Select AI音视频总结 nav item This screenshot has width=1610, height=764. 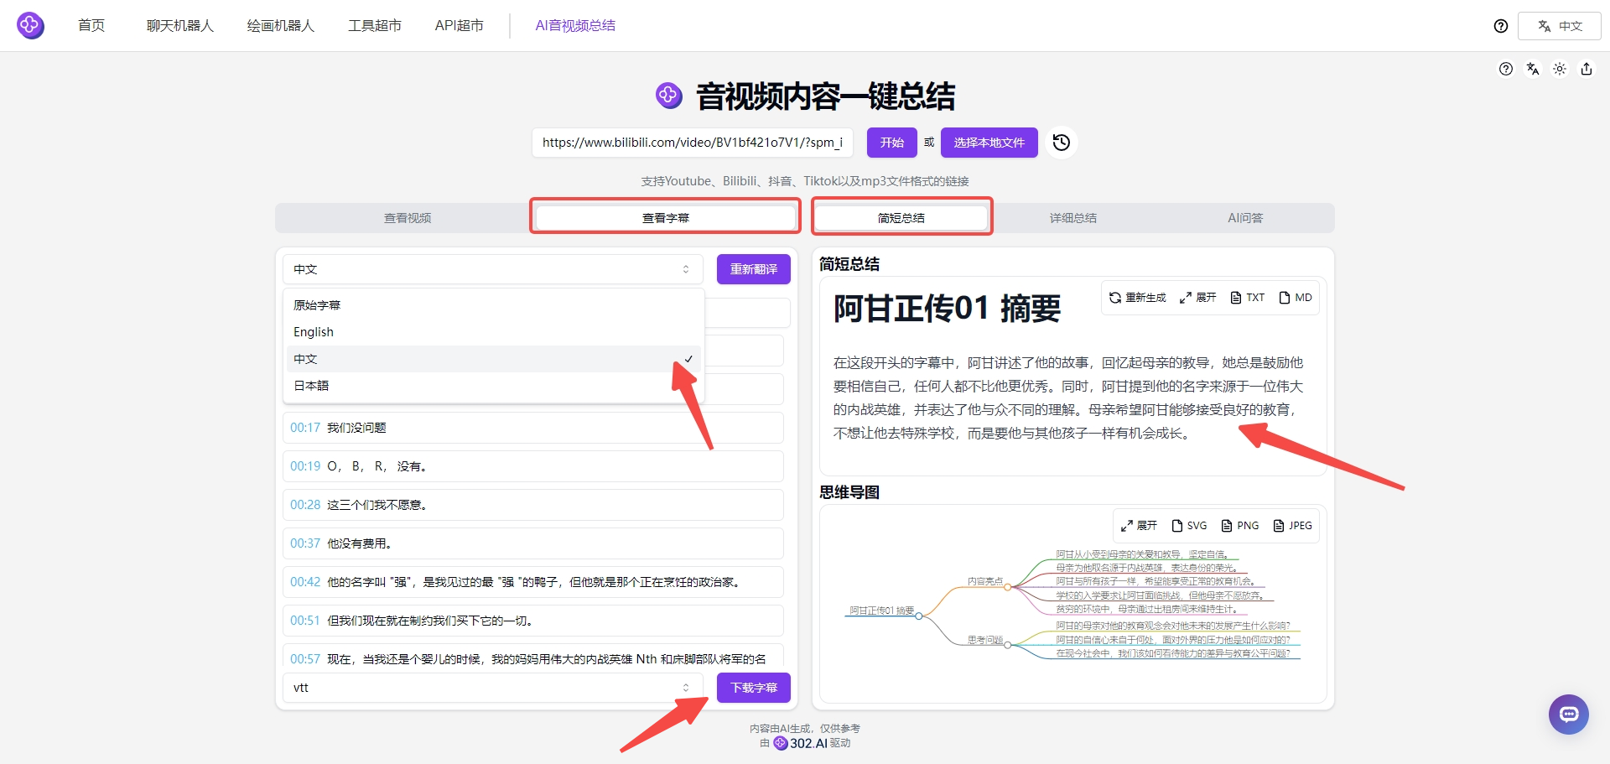click(575, 25)
